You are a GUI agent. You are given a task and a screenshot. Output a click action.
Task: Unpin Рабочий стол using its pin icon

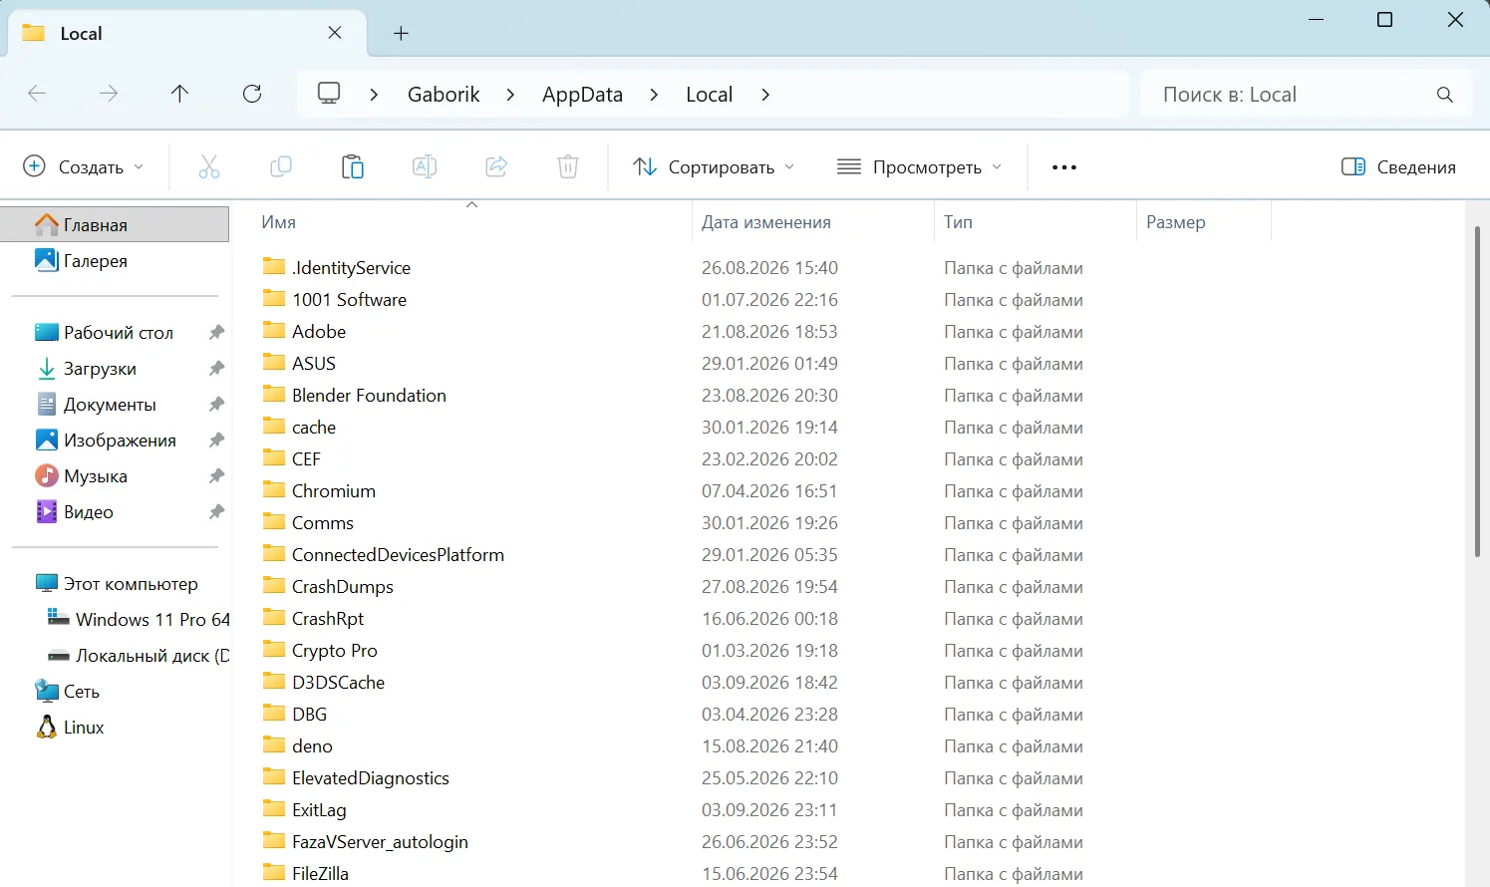click(x=216, y=333)
